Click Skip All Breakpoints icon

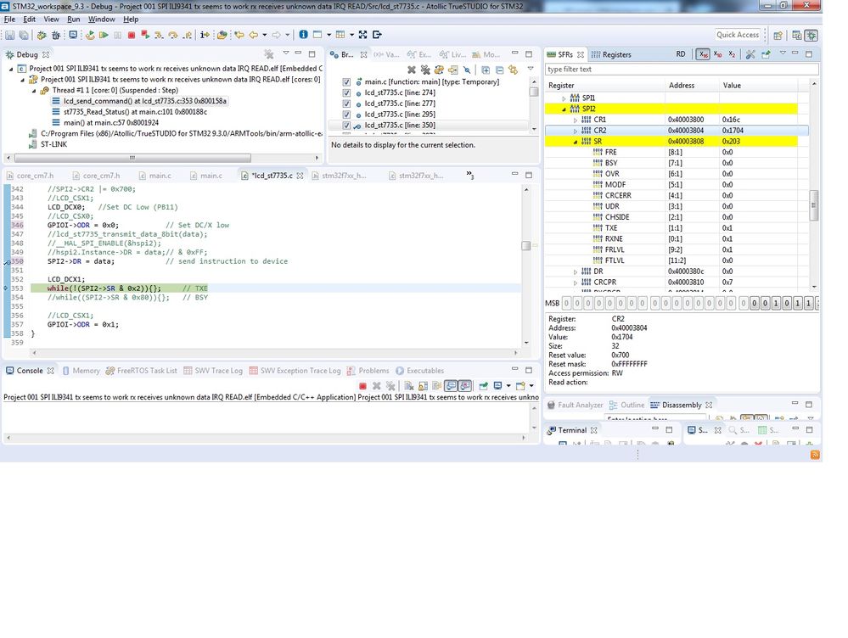tap(467, 70)
